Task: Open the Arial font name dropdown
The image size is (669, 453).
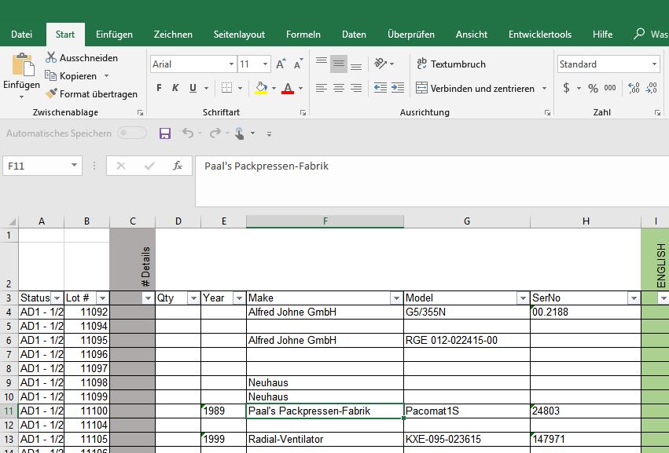Action: pyautogui.click(x=231, y=64)
